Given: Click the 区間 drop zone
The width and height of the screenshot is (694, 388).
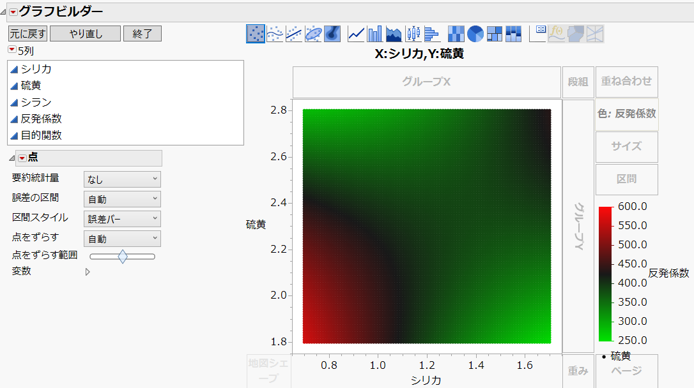Looking at the screenshot, I should [627, 179].
